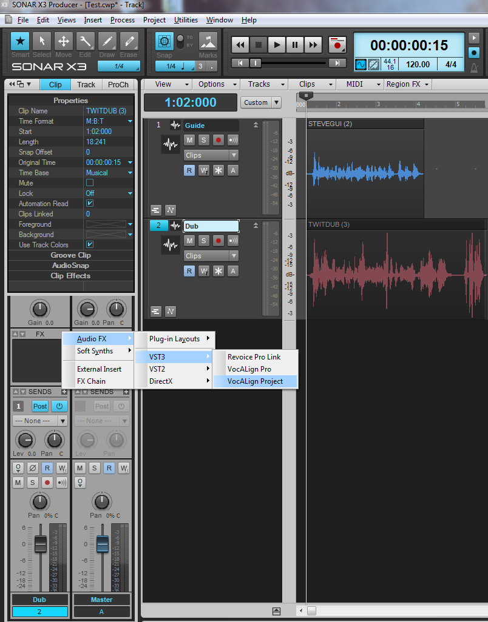Solo the Dub track

(204, 241)
